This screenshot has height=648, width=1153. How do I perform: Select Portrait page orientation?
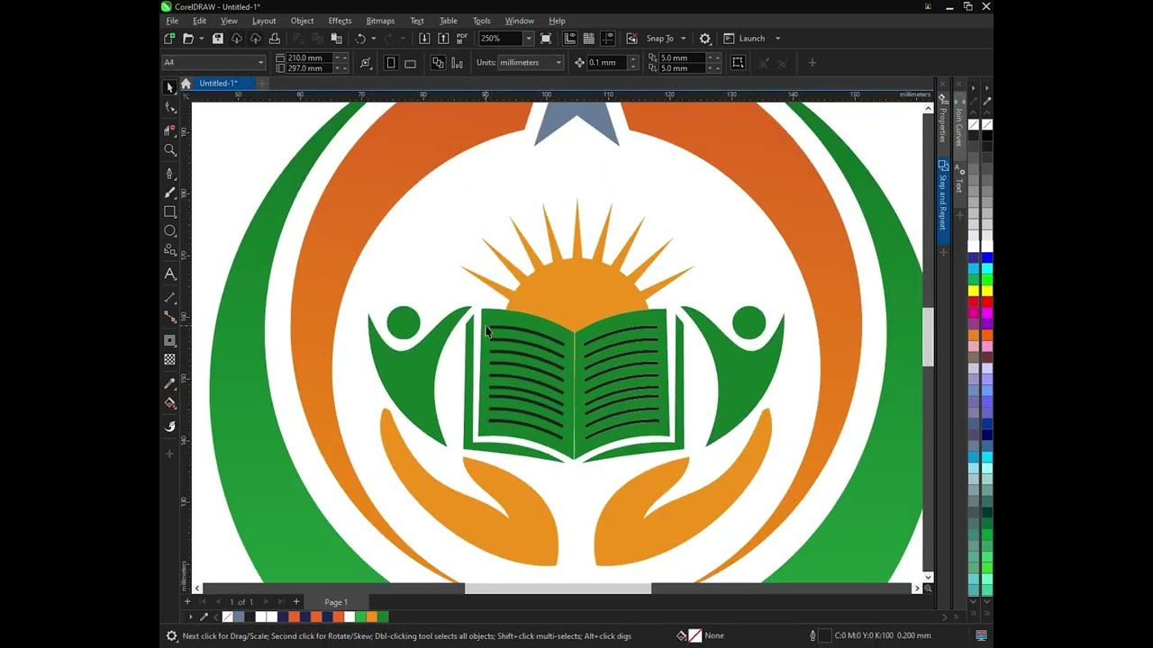pos(391,63)
